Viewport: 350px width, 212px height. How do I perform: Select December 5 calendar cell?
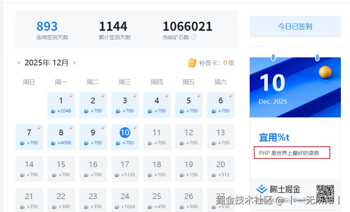(x=189, y=105)
